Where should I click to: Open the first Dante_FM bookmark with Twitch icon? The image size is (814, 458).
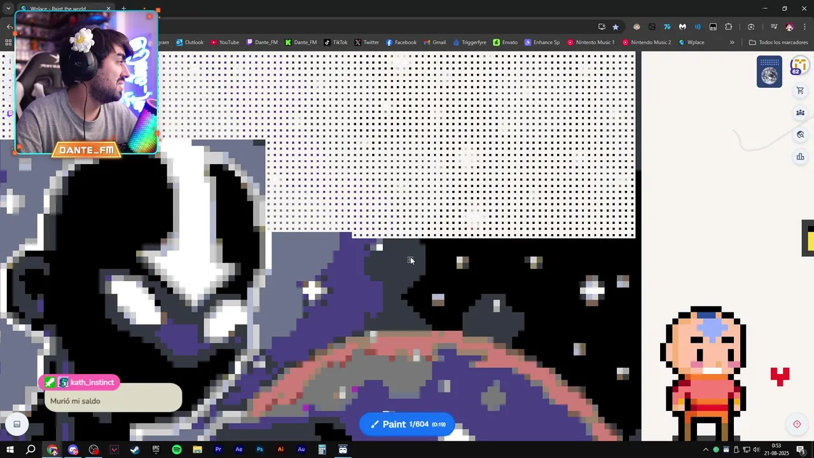click(262, 43)
